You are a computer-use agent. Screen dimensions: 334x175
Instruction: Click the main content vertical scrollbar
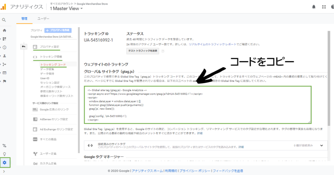click(329, 79)
